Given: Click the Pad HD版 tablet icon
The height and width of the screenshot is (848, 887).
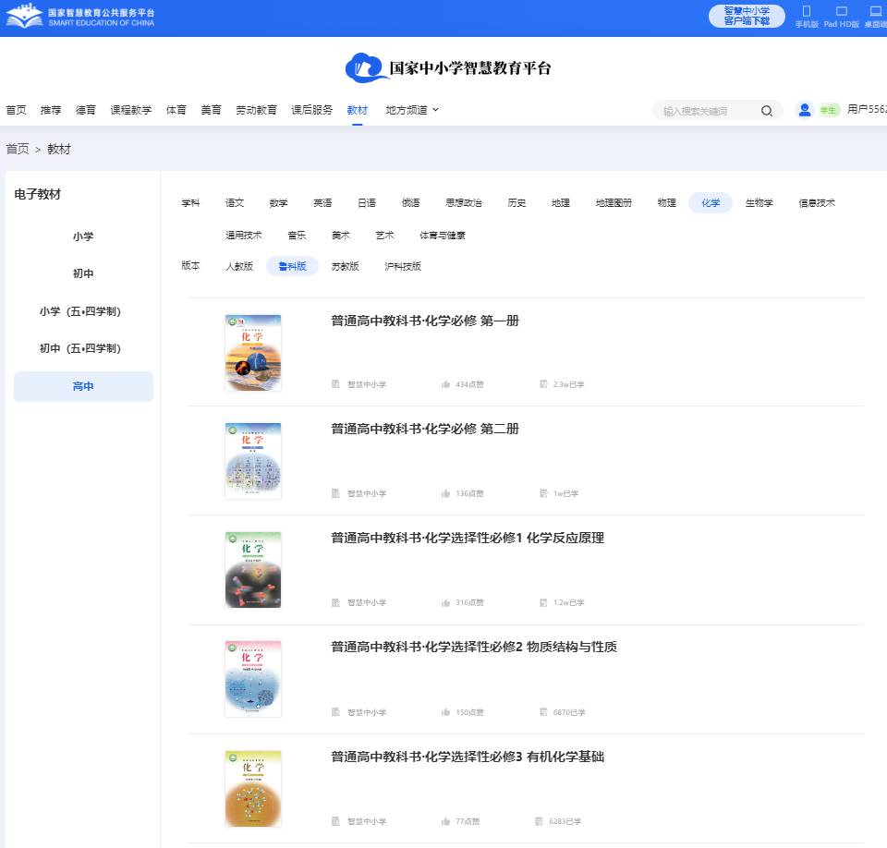Looking at the screenshot, I should 839,11.
